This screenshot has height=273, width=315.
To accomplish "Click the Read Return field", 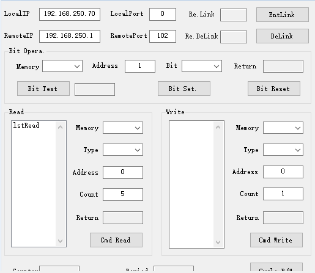I will click(123, 217).
